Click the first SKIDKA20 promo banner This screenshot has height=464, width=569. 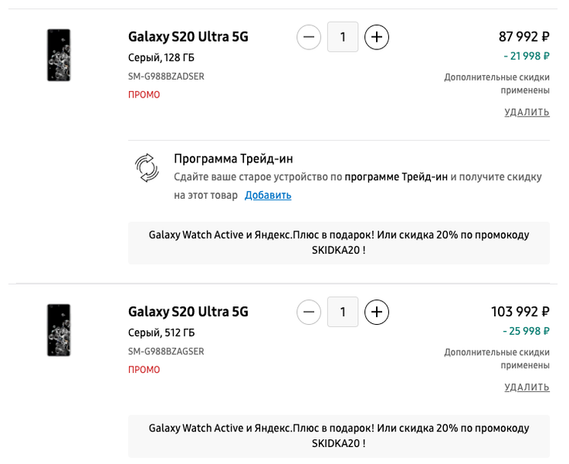tap(339, 243)
